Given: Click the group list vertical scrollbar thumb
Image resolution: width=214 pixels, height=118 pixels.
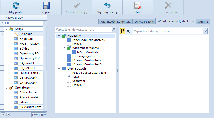Looking at the screenshot, I should click(45, 48).
